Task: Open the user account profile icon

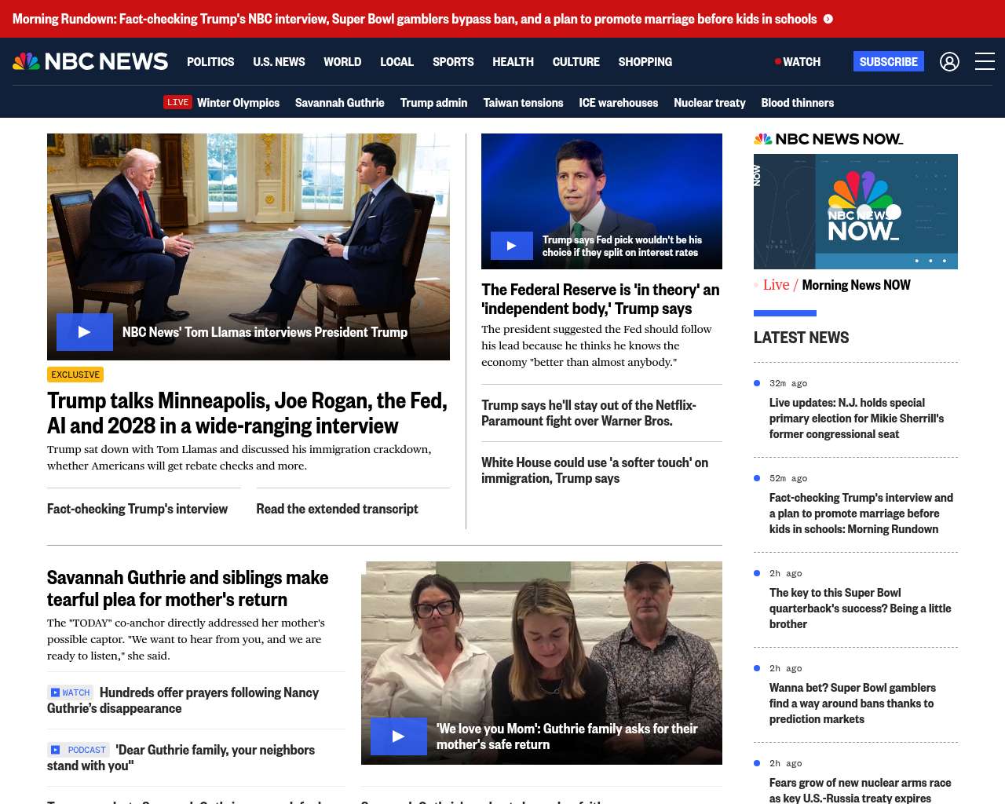Action: pyautogui.click(x=949, y=61)
